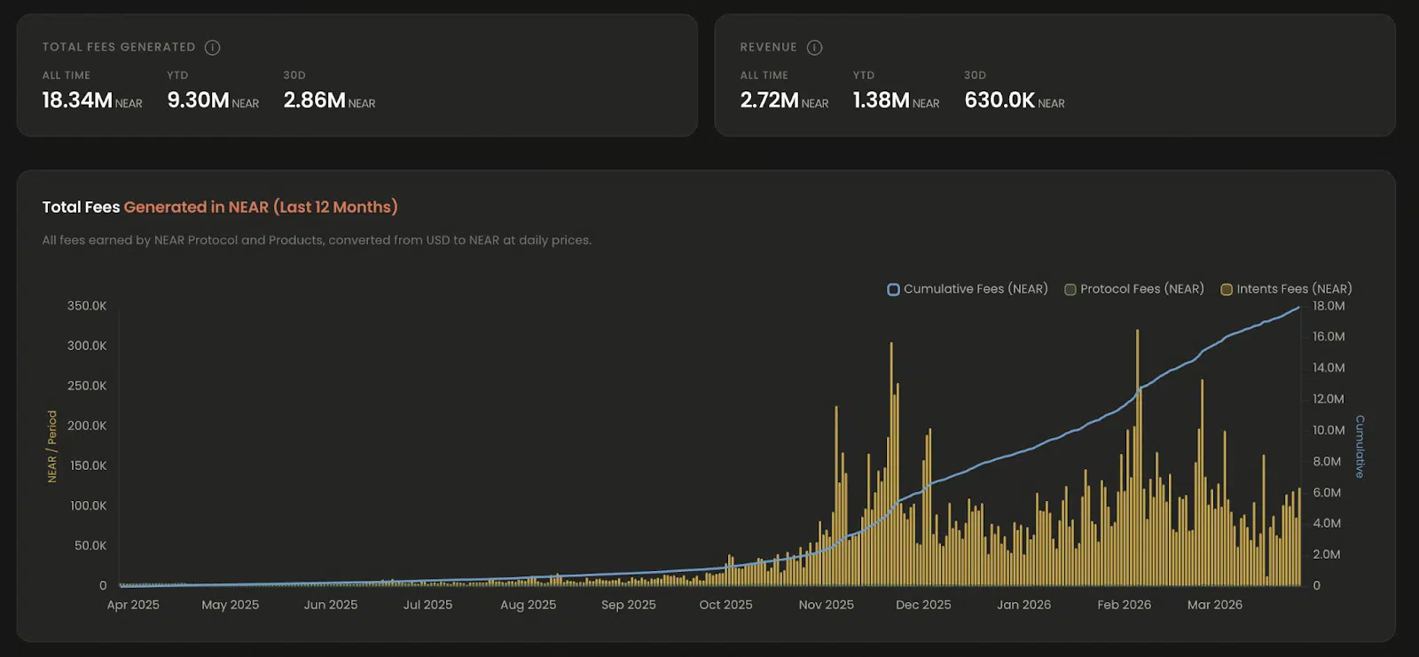Click the Cumulative right axis title
Viewport: 1419px width, 657px height.
pos(1360,446)
